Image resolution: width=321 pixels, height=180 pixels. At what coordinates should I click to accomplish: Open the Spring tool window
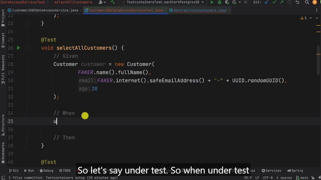point(295,170)
